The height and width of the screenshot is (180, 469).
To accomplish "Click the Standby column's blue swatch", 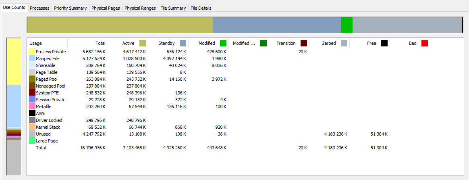I will click(x=183, y=43).
